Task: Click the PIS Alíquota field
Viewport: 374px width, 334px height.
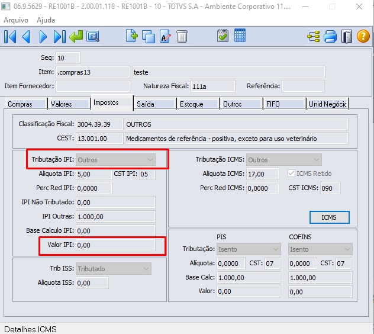Action: (231, 264)
